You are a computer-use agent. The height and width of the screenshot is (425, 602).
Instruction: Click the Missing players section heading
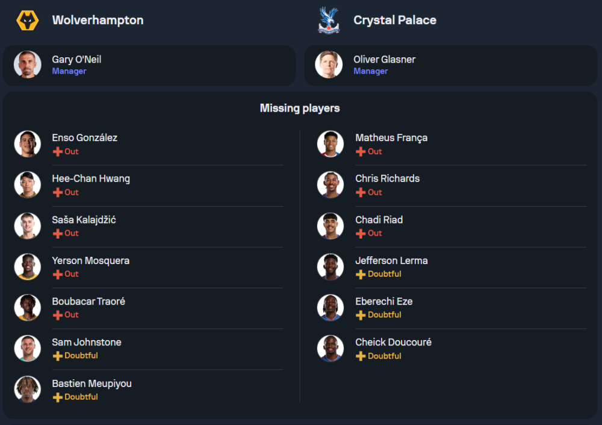(300, 109)
